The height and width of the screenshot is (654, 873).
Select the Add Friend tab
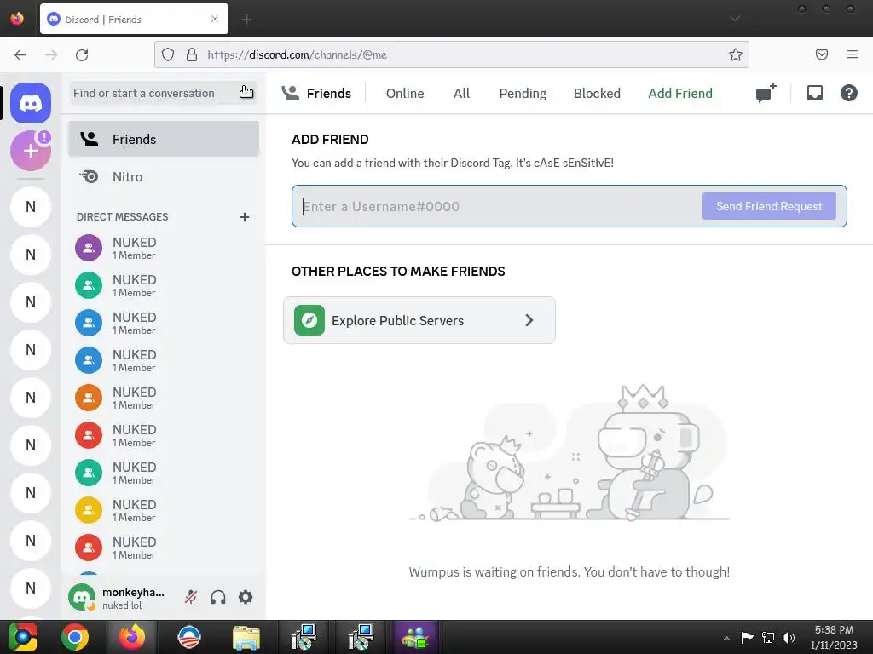(x=679, y=93)
